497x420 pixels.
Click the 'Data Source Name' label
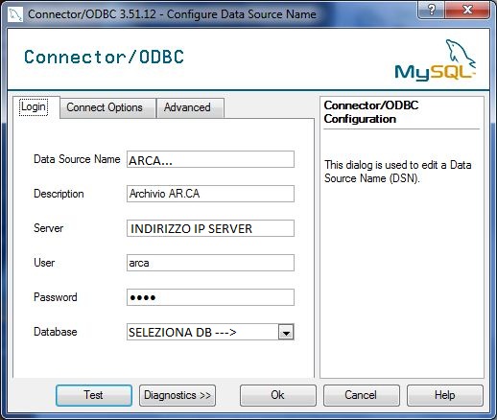click(x=77, y=159)
